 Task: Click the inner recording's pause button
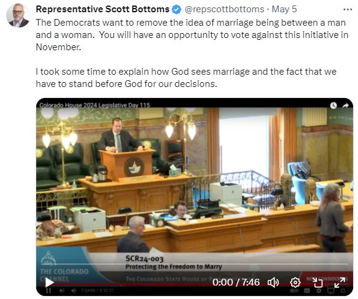coord(49,291)
